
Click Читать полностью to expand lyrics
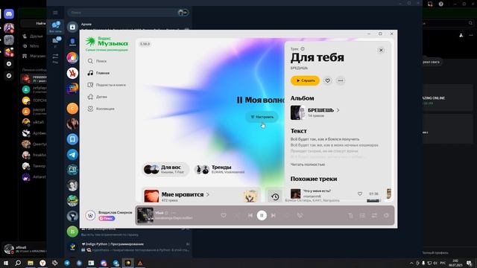[308, 165]
